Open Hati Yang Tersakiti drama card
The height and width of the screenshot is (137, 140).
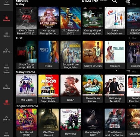[x=115, y=89]
